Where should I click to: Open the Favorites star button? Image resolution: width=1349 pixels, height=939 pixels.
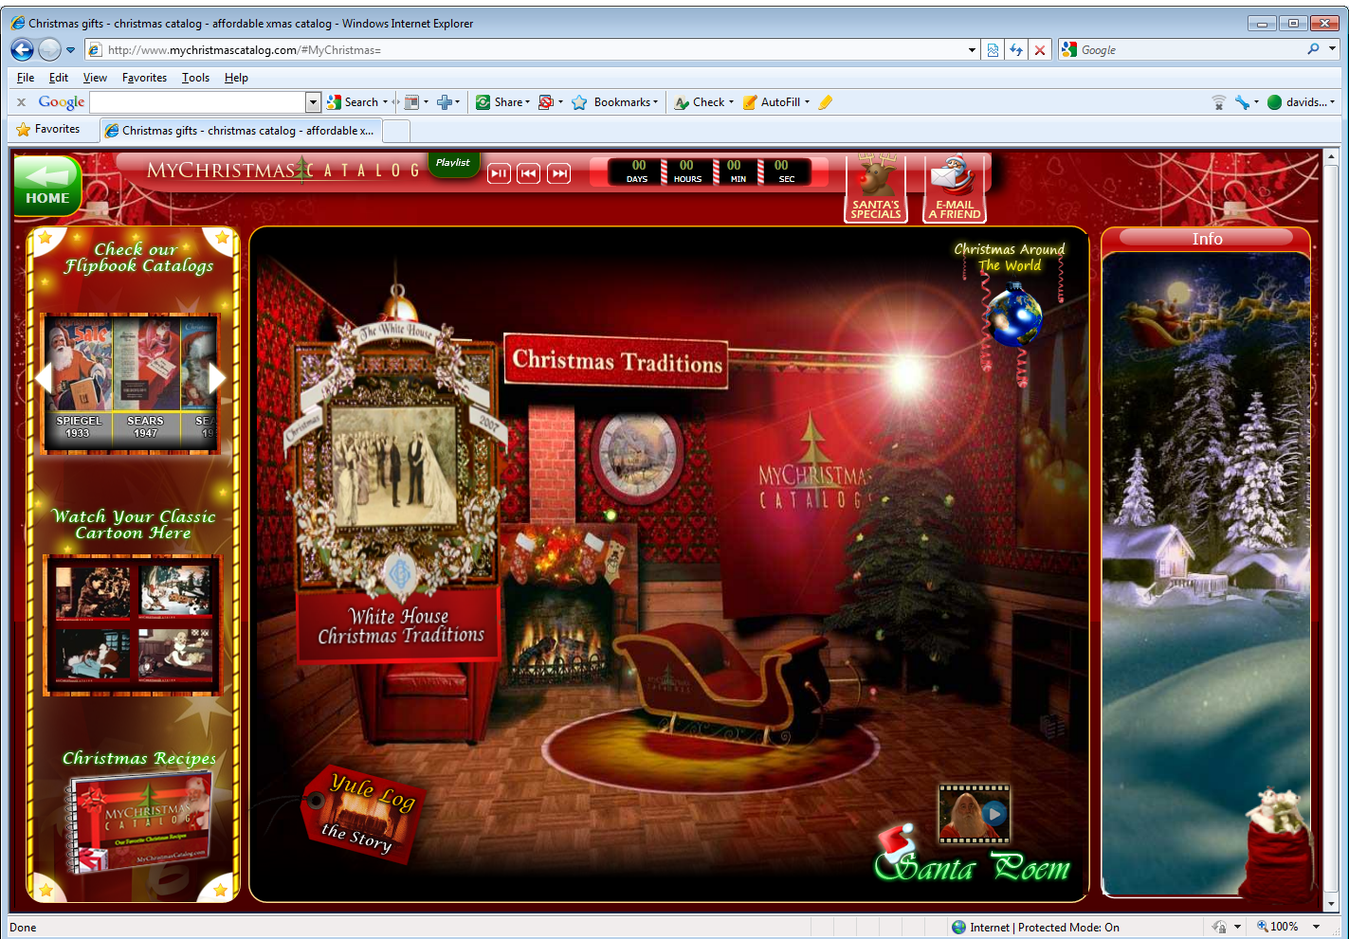[x=48, y=129]
